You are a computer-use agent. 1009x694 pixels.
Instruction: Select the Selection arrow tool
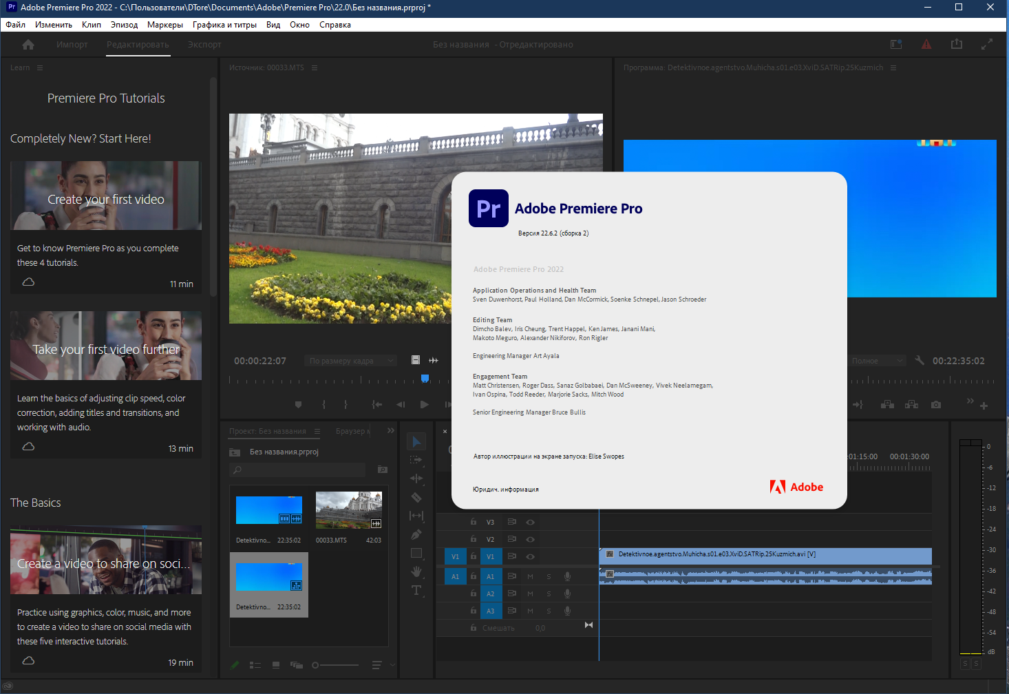click(416, 441)
